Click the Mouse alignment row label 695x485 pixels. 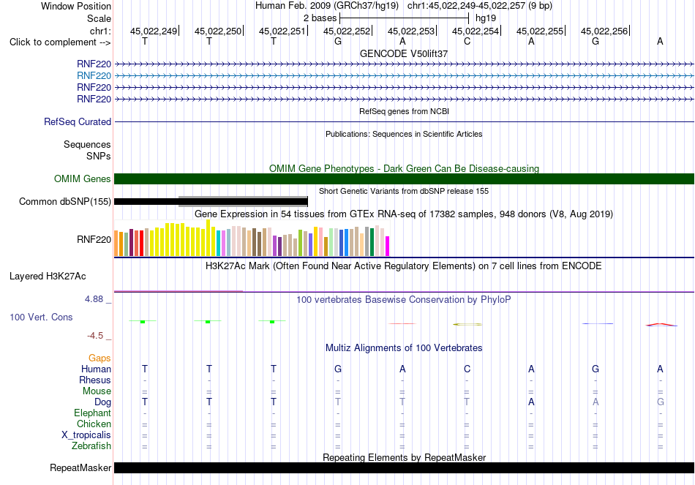(97, 391)
